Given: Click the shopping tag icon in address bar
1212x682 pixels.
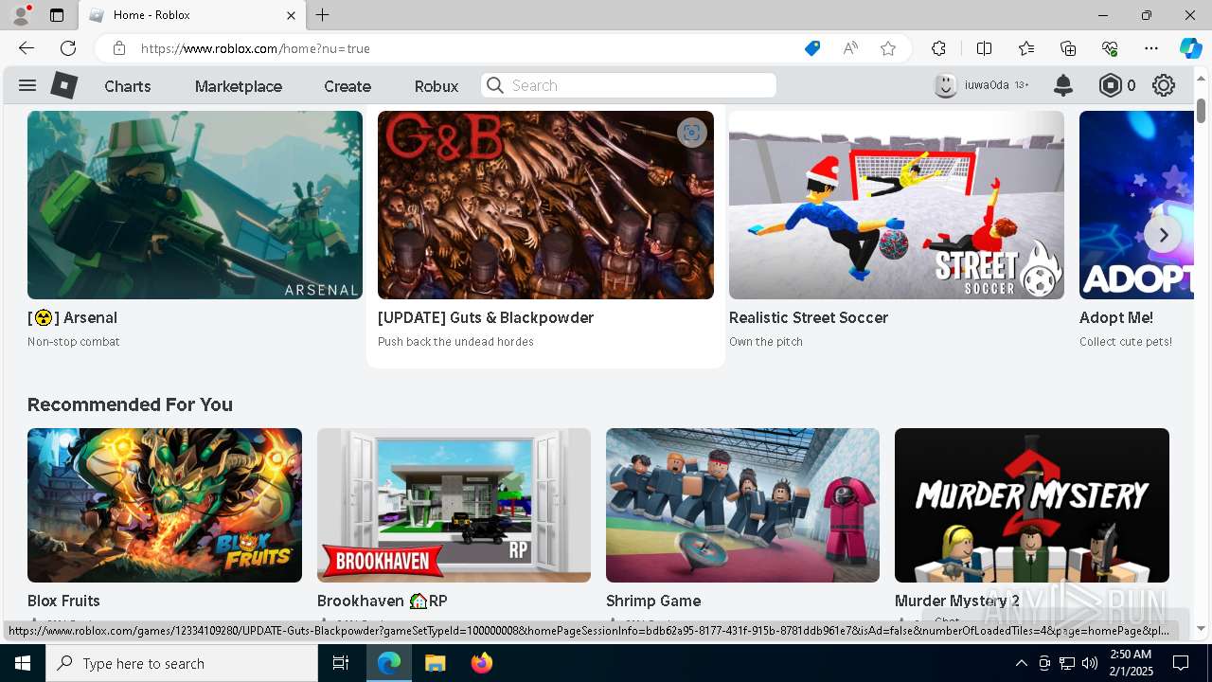Looking at the screenshot, I should click(x=812, y=48).
